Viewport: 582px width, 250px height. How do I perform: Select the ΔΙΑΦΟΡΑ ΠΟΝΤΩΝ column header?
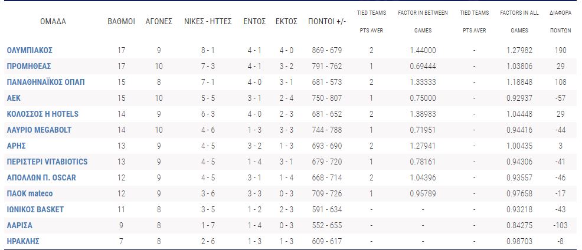tap(560, 21)
